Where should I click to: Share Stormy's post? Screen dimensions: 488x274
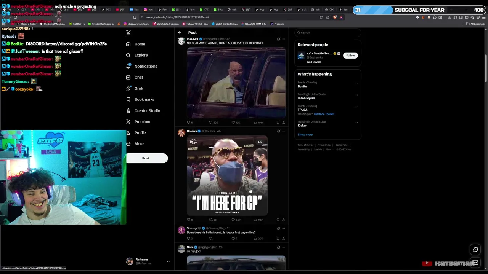coord(284,239)
